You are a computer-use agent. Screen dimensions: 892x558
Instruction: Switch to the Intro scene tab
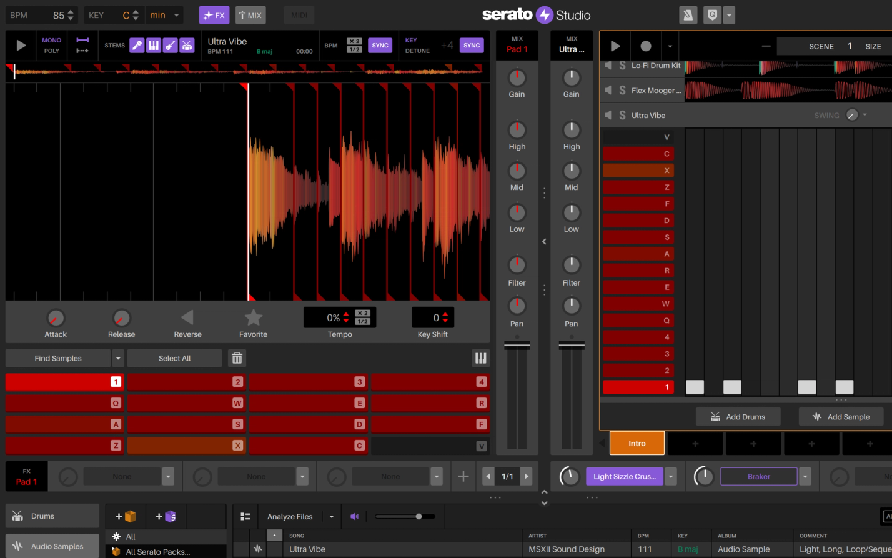pos(637,442)
